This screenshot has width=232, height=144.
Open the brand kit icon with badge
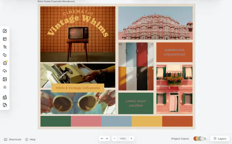pos(5,63)
